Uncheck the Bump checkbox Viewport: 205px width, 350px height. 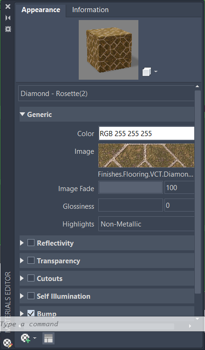click(x=31, y=313)
